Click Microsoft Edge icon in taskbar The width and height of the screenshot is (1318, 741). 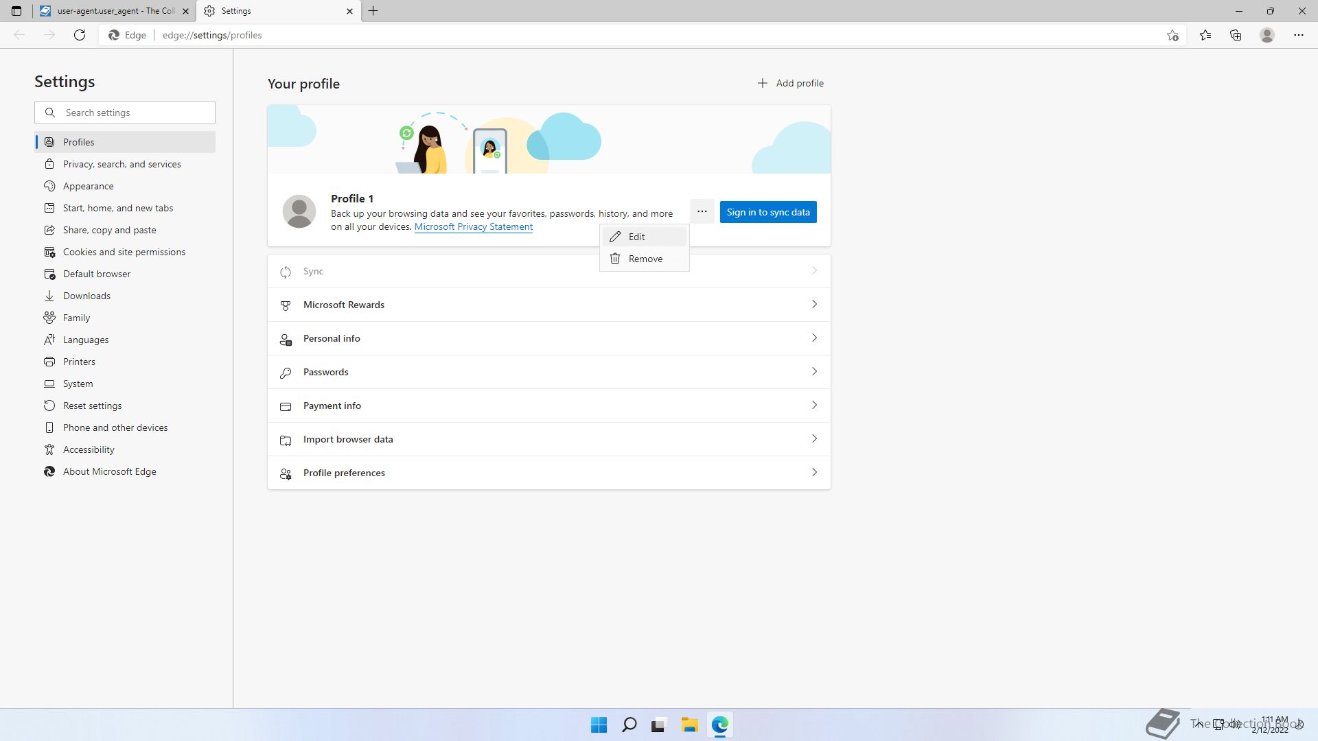pos(719,725)
